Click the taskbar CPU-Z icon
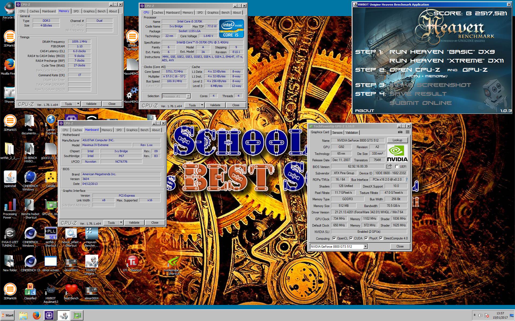This screenshot has height=321, width=515. (49, 315)
